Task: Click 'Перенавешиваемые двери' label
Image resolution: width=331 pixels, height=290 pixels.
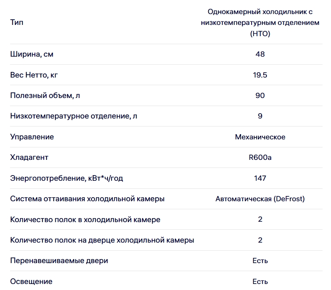Action: 59,261
